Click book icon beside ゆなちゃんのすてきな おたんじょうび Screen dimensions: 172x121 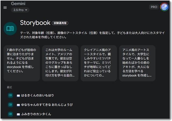point(10,105)
